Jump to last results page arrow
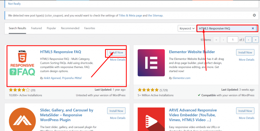260x131 pixels. tap(255, 40)
